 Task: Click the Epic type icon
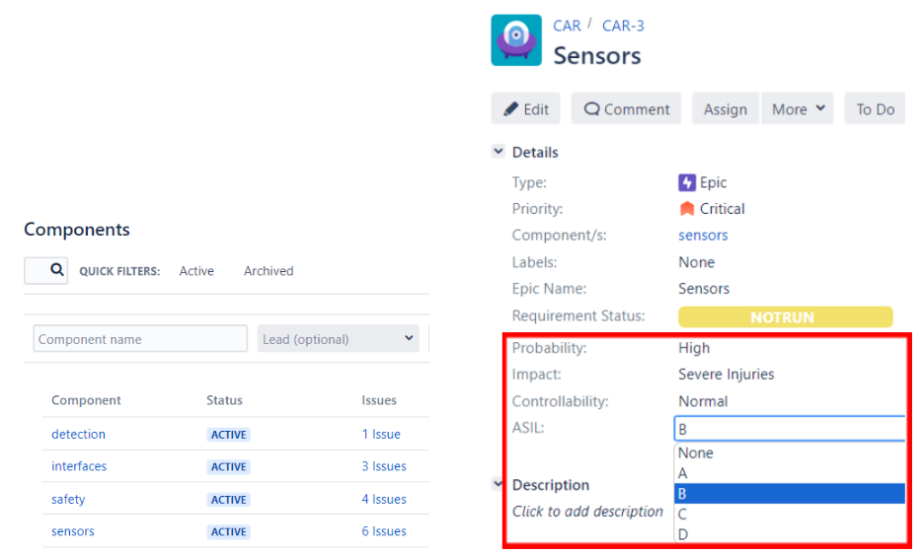click(686, 182)
